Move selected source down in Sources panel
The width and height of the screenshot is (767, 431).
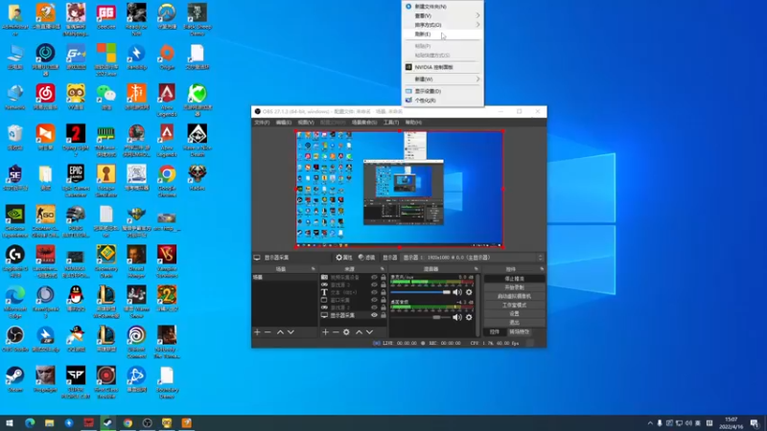point(369,332)
